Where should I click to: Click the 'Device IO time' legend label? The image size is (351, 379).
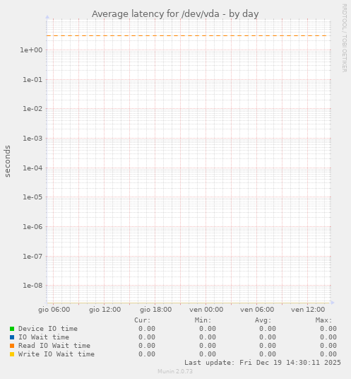click(x=48, y=329)
